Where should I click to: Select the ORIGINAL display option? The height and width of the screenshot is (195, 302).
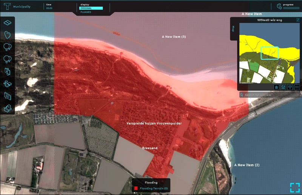[x=91, y=8]
